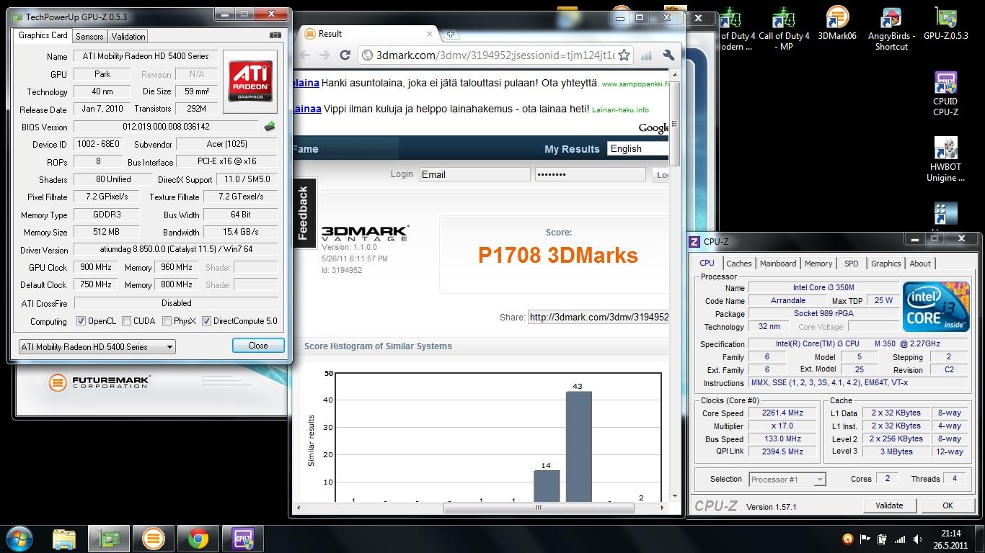Image resolution: width=985 pixels, height=553 pixels.
Task: Switch to CPU-Z taskbar button
Action: [x=242, y=539]
